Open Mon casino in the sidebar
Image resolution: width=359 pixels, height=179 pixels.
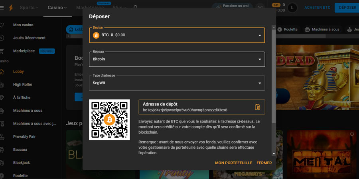(23, 25)
